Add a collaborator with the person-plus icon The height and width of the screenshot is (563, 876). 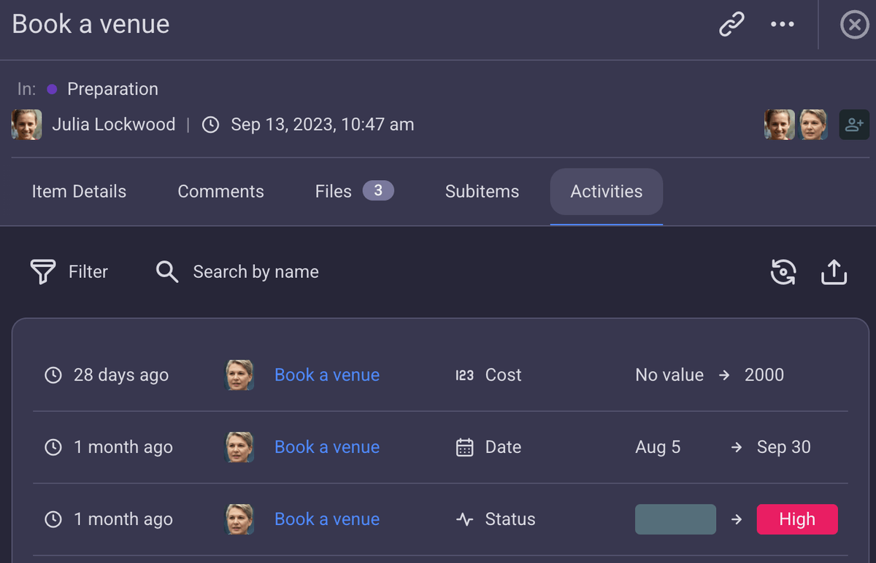(854, 124)
